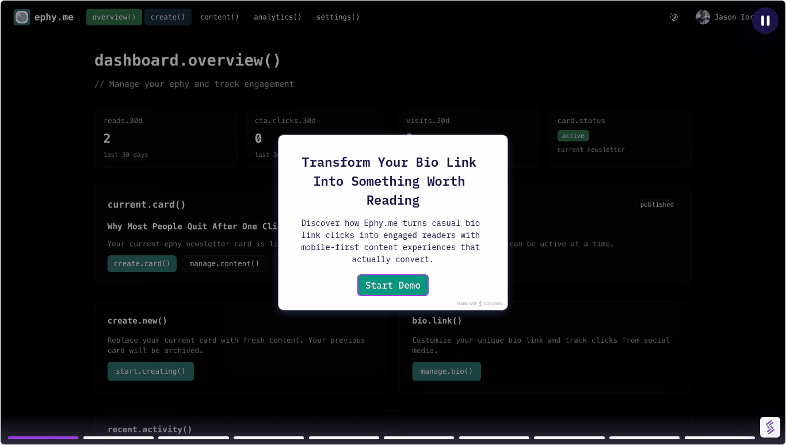Jump to the second demo progress segment
Image resolution: width=786 pixels, height=445 pixels.
point(119,438)
